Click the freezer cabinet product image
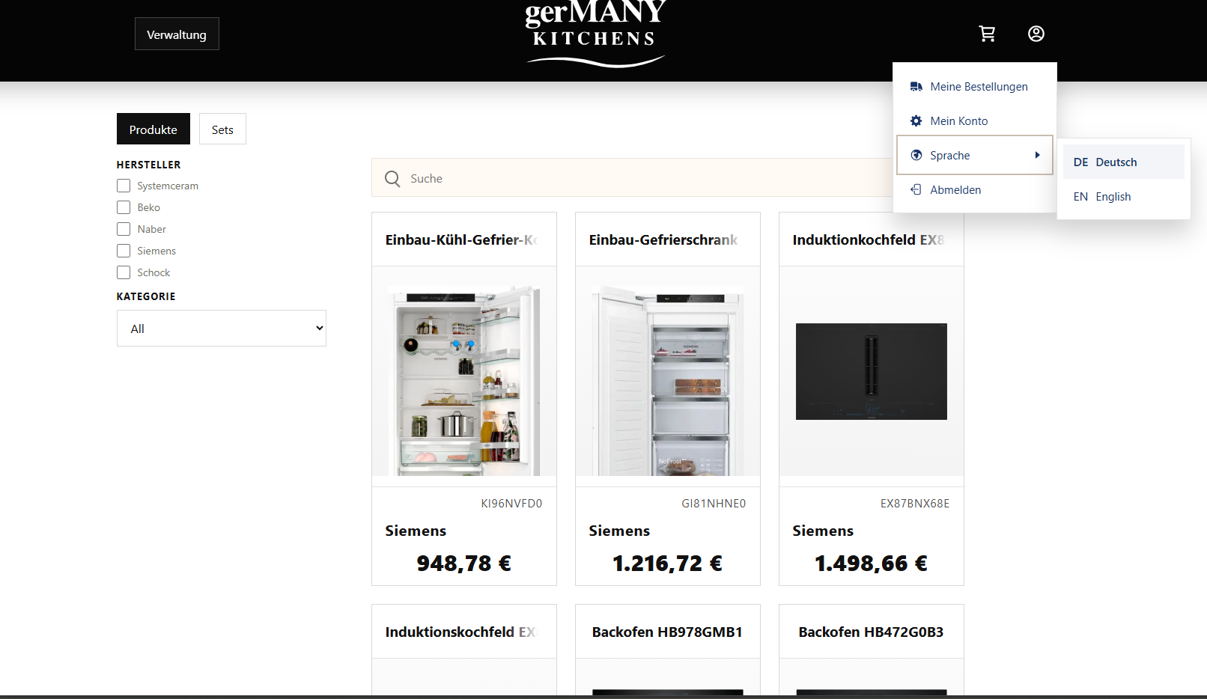 click(x=668, y=380)
